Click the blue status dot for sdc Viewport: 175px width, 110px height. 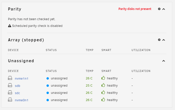click(48, 93)
